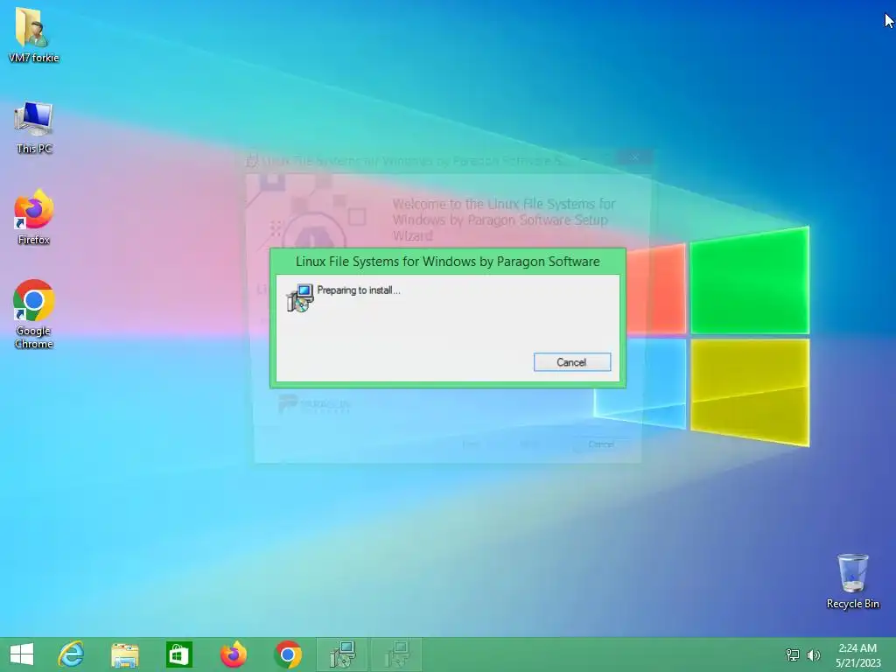Screen dimensions: 896x672
Task: Select the Recycle Bin desktop icon
Action: (852, 581)
